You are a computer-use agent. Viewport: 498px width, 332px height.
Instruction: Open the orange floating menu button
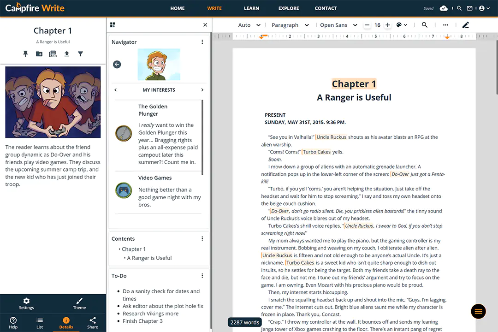[478, 312]
